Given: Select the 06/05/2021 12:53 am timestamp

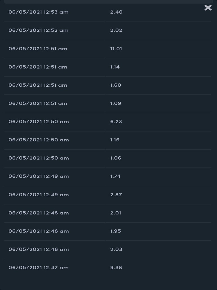Looking at the screenshot, I should point(38,12).
